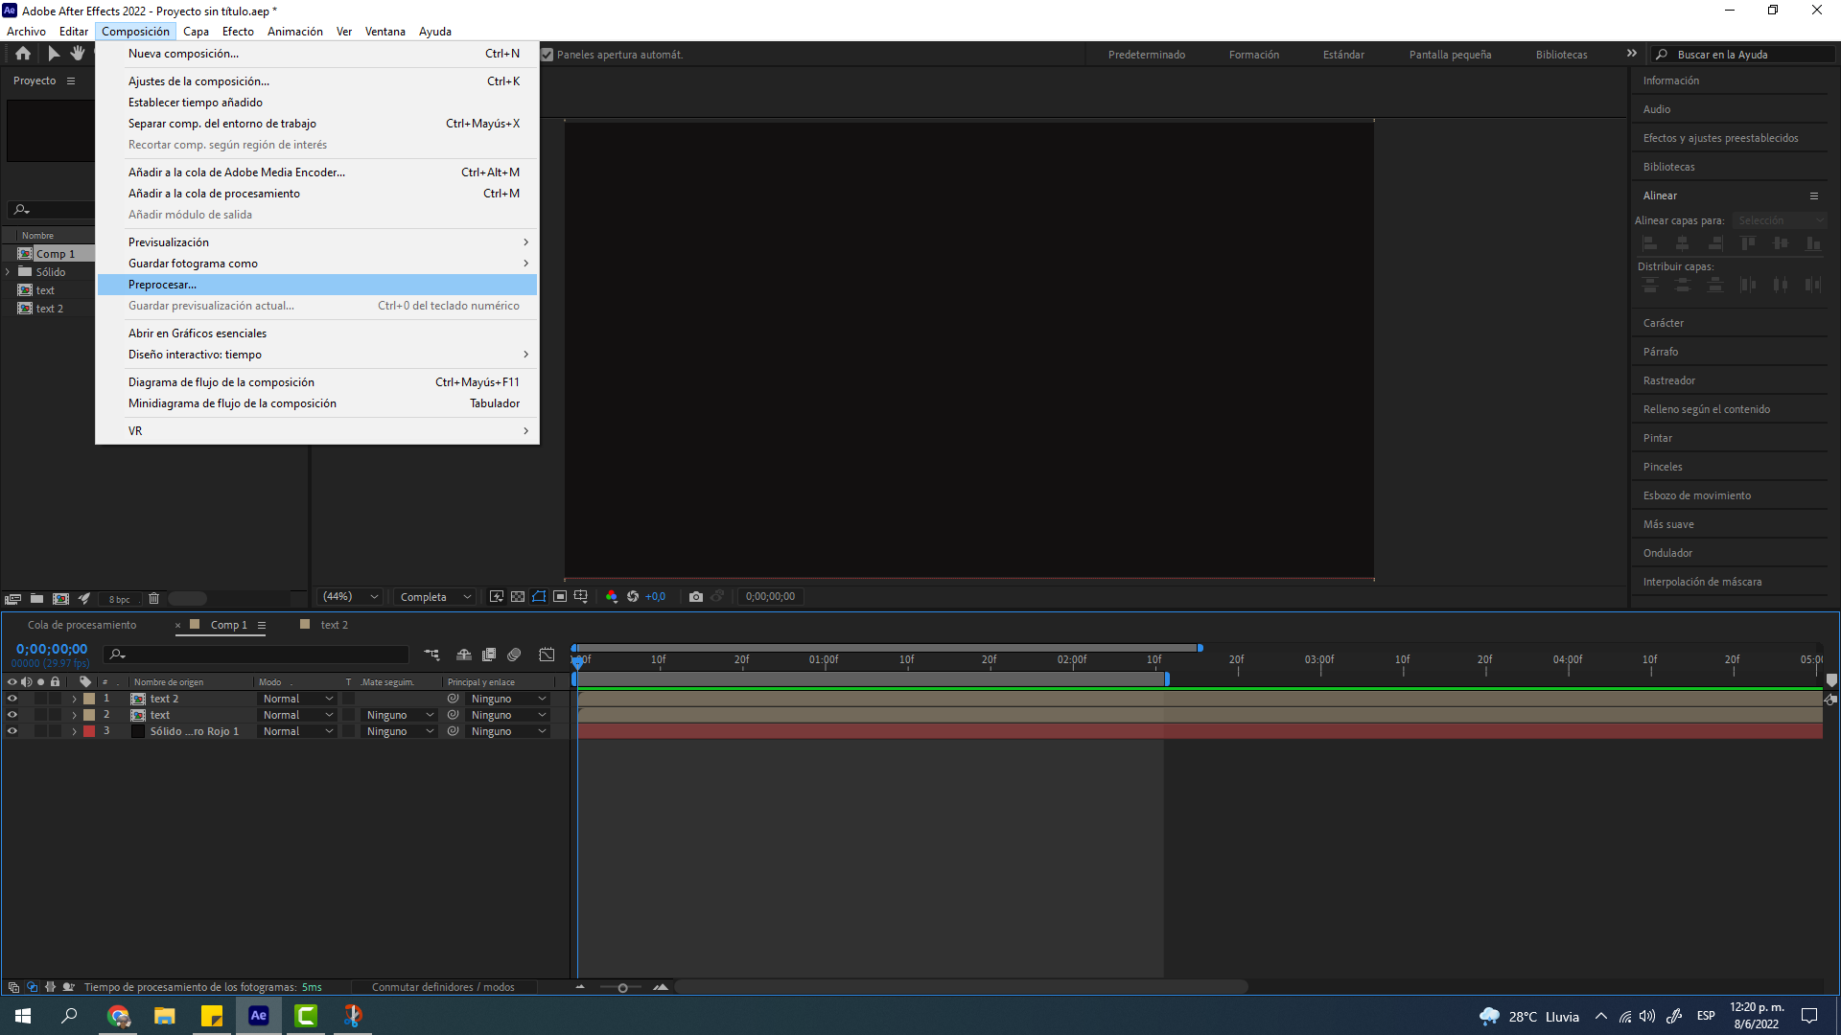
Task: Open Efectos y ajustes preestablecidos panel
Action: coord(1720,138)
